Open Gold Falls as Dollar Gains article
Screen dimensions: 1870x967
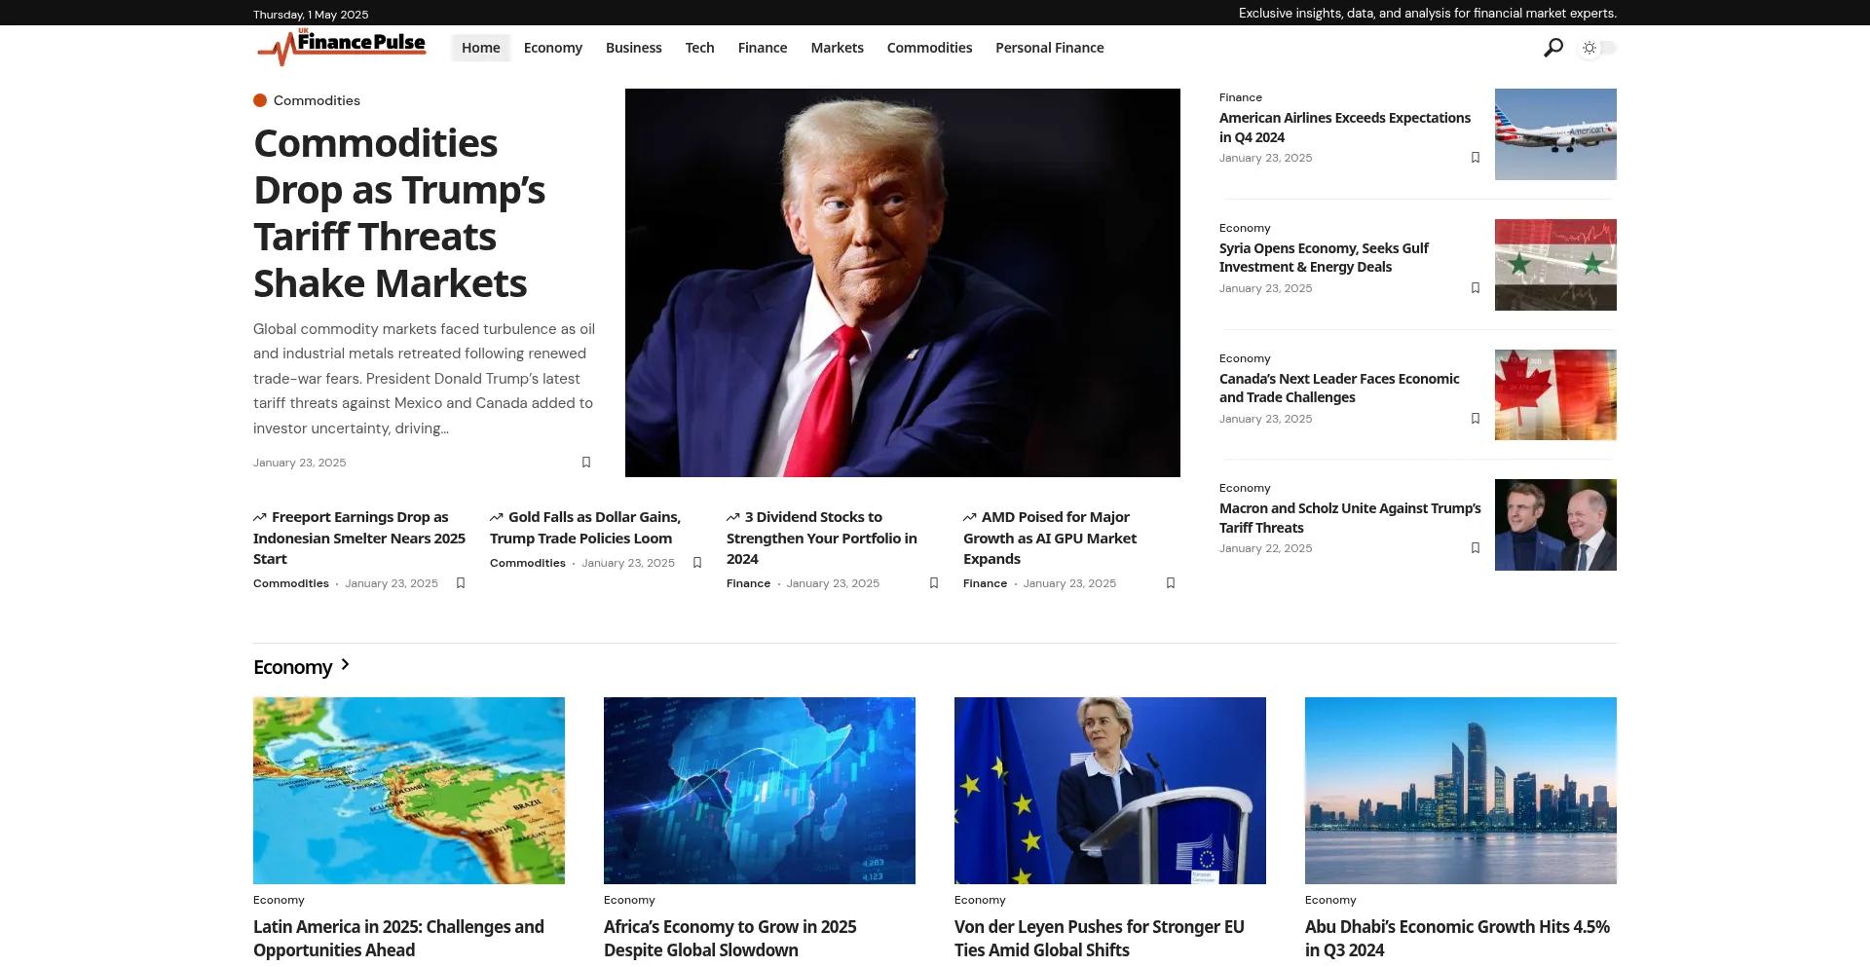tap(585, 528)
